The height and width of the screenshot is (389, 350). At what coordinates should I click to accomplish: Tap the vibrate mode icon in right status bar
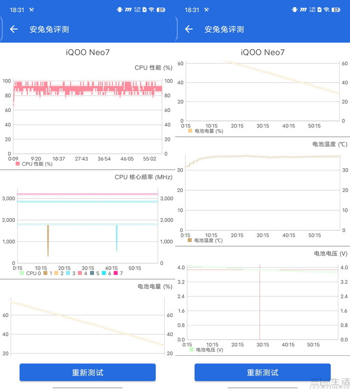pos(295,10)
